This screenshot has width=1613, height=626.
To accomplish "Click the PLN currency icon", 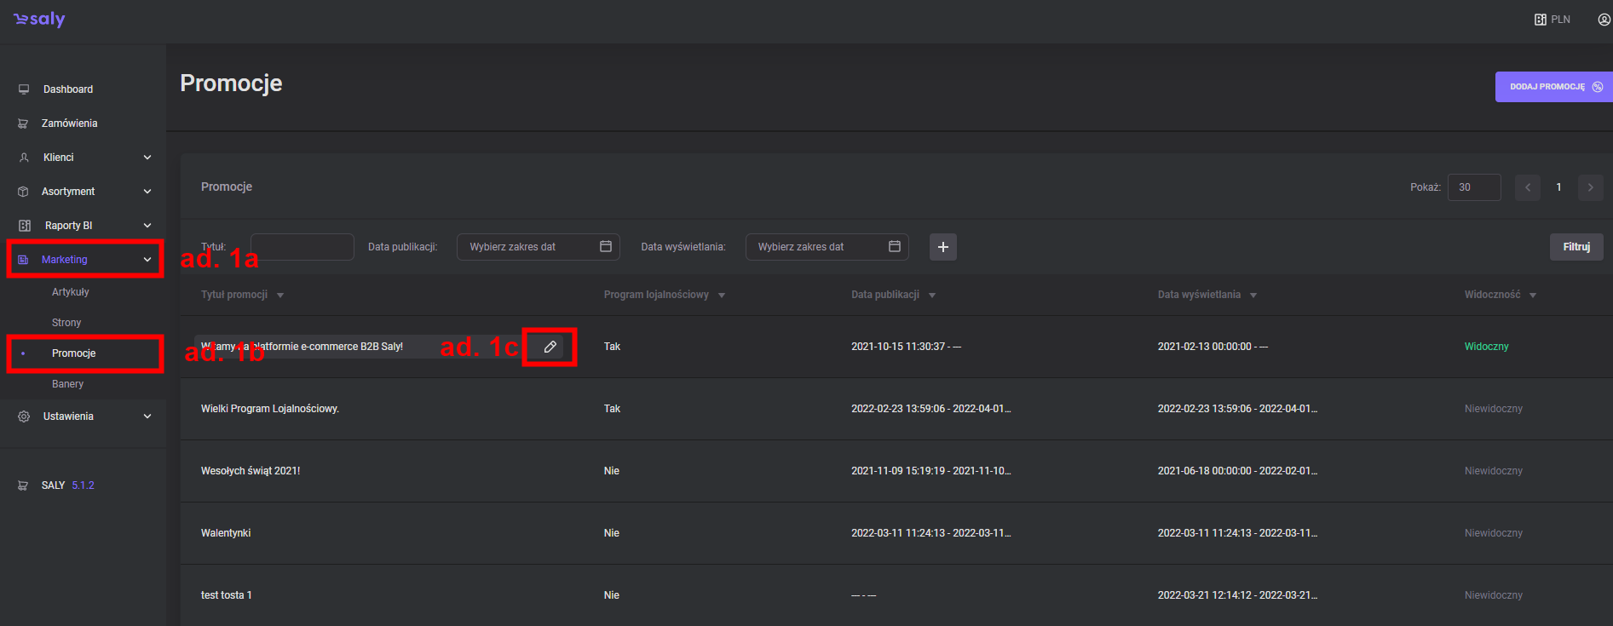I will (1541, 20).
